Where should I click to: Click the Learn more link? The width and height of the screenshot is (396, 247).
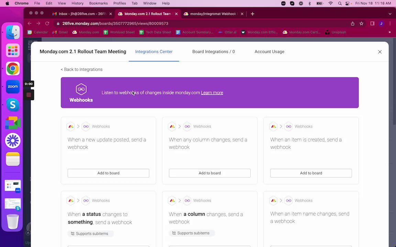(x=212, y=93)
